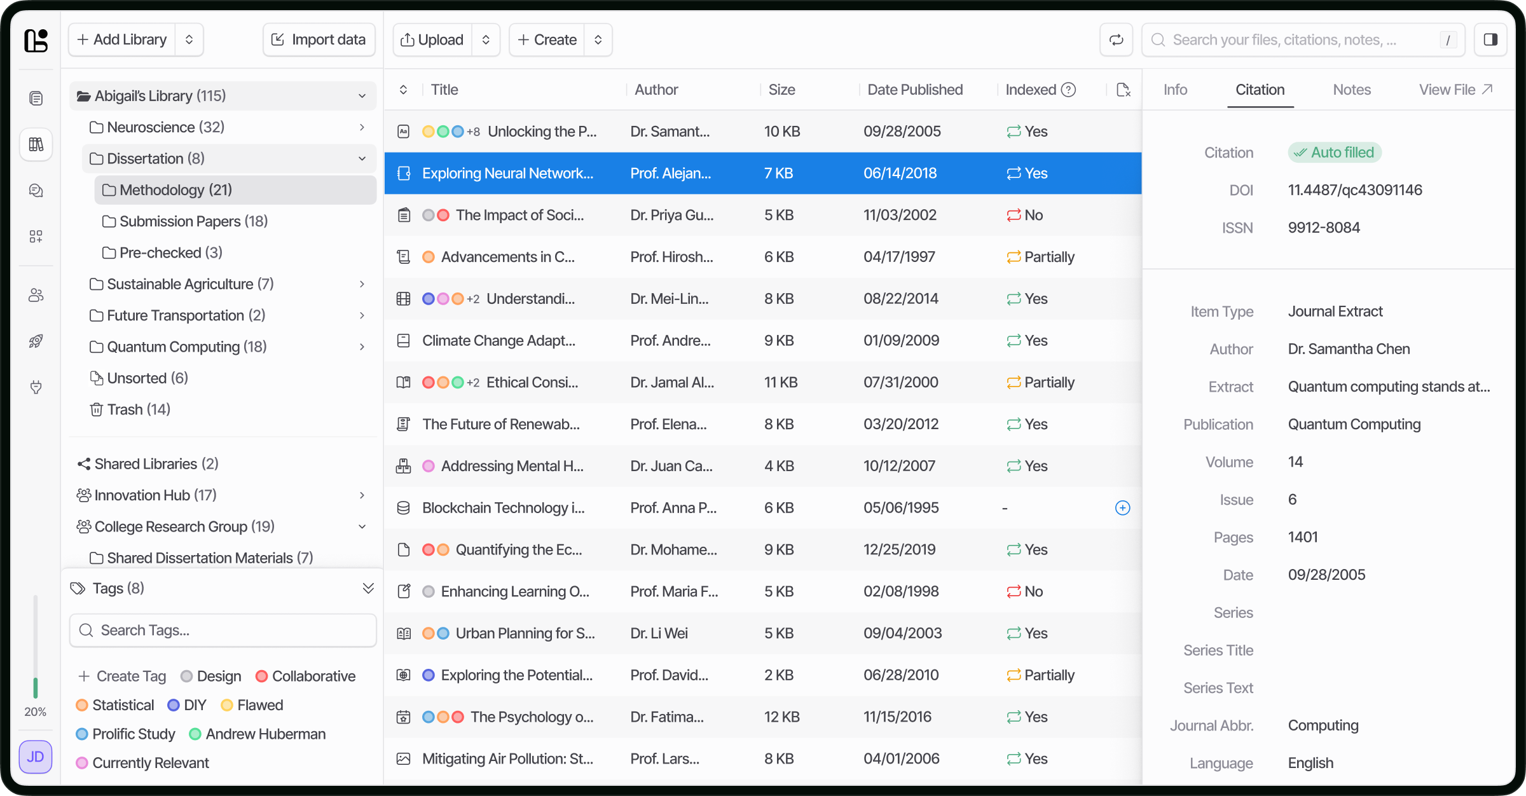Select the rocket icon in left sidebar
1526x796 pixels.
pyautogui.click(x=36, y=341)
